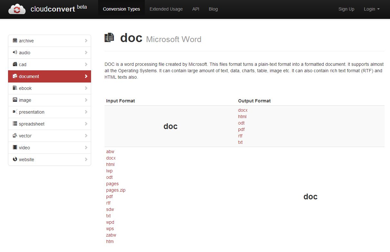Expand the presentation category chevron
Screen dimensions: 390x252
click(x=86, y=112)
